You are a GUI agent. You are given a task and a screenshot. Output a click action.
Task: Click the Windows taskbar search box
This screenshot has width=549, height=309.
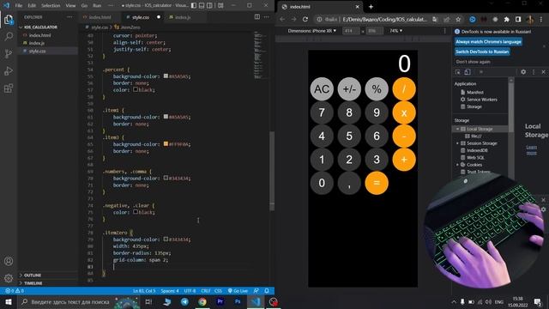(79, 301)
